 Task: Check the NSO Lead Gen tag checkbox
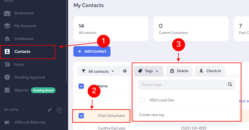[142, 100]
